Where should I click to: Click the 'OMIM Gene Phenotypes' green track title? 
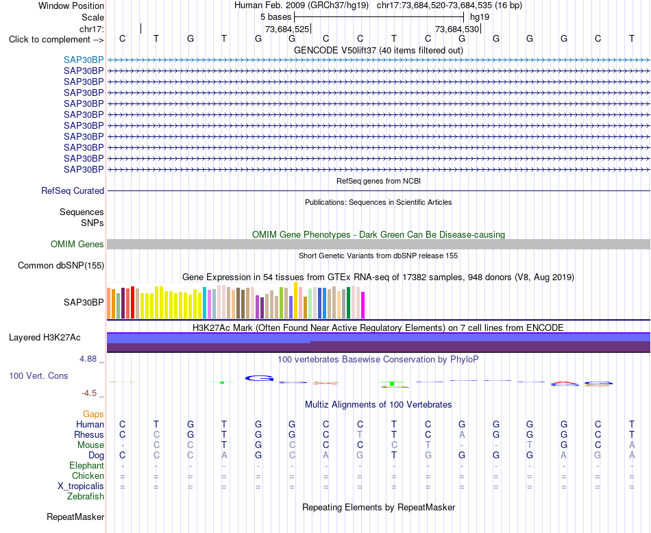click(x=378, y=234)
